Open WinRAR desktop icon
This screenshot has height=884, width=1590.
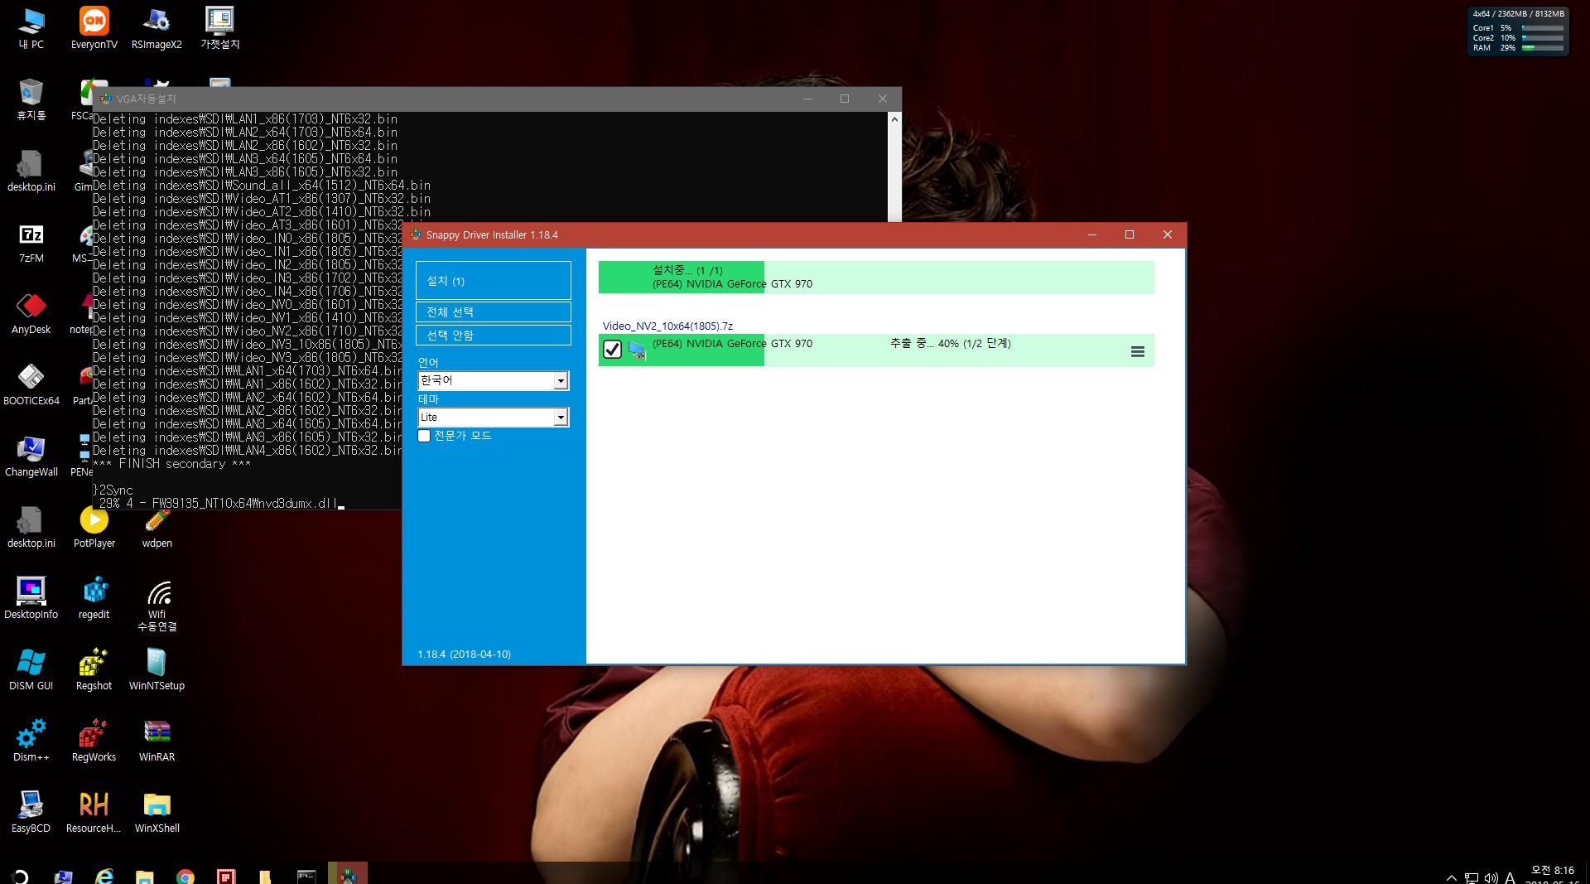(157, 741)
